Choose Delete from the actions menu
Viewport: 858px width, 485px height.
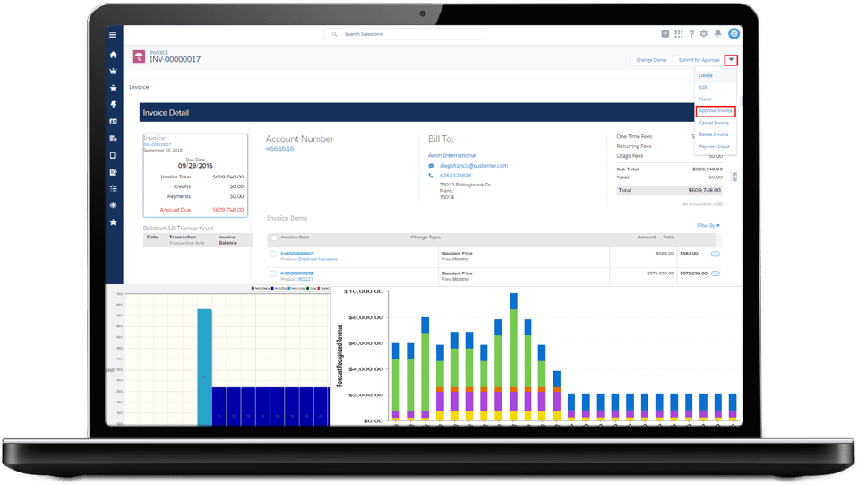coord(706,75)
